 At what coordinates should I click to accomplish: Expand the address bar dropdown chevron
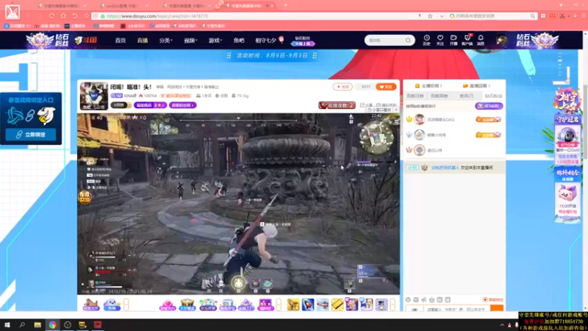pyautogui.click(x=442, y=16)
